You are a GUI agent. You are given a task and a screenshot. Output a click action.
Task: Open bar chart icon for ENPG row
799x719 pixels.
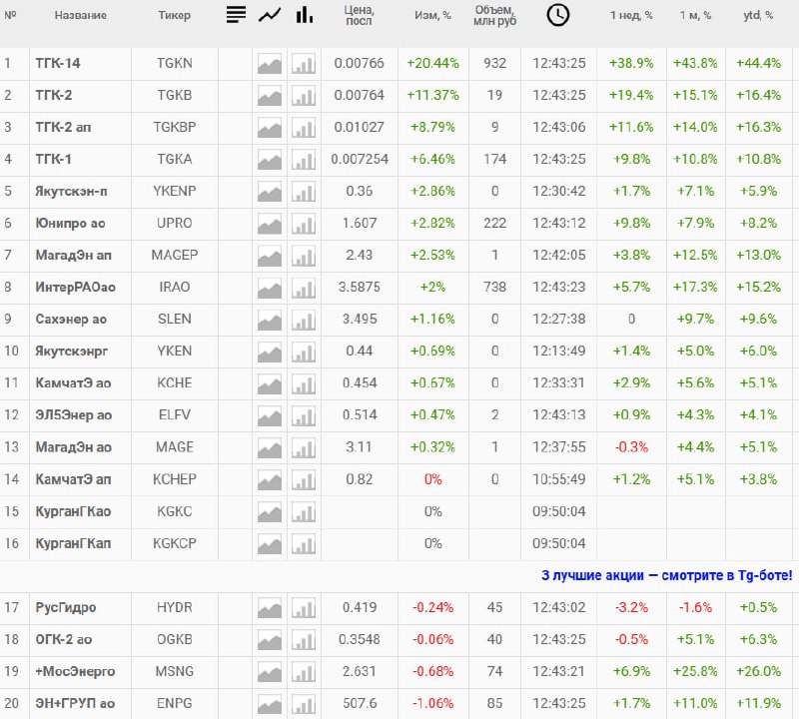[x=304, y=704]
